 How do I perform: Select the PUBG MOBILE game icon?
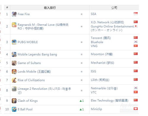point(14,42)
